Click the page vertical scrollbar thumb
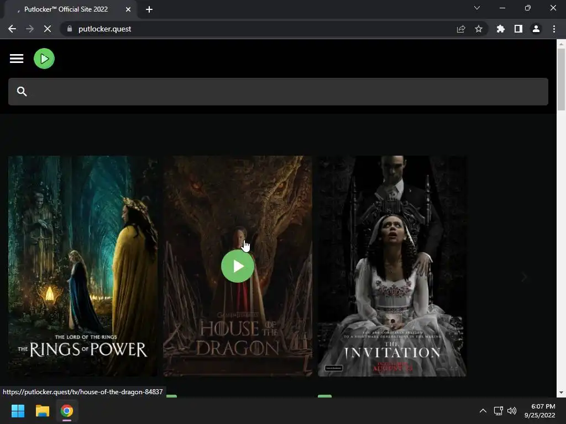This screenshot has height=424, width=566. 561,79
